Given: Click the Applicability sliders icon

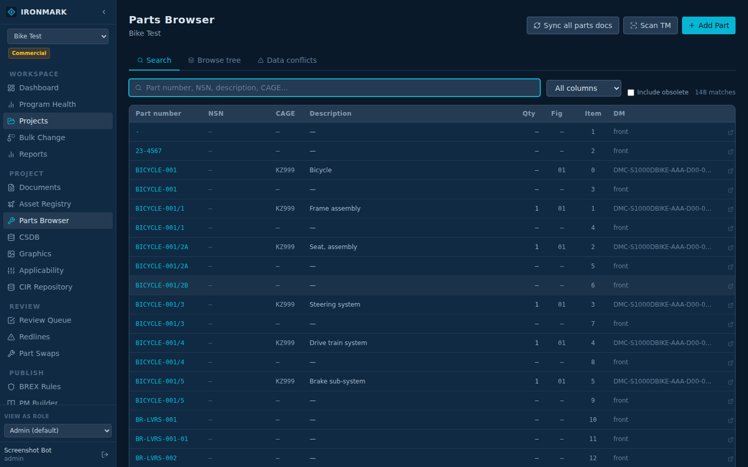Looking at the screenshot, I should coord(11,271).
